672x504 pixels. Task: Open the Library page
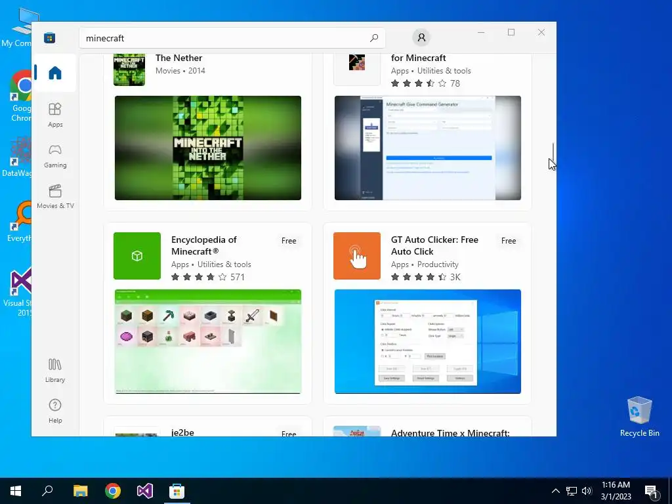click(55, 371)
